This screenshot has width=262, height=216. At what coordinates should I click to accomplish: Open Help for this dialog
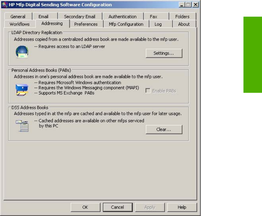coord(182,207)
